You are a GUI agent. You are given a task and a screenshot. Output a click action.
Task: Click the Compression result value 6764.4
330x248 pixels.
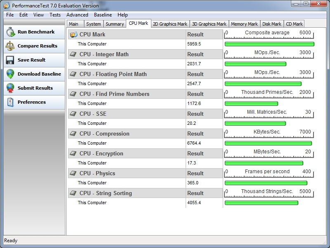pyautogui.click(x=194, y=143)
